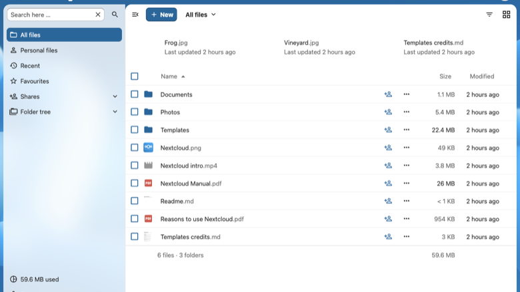Sort by Size column
520x292 pixels.
[x=445, y=76]
